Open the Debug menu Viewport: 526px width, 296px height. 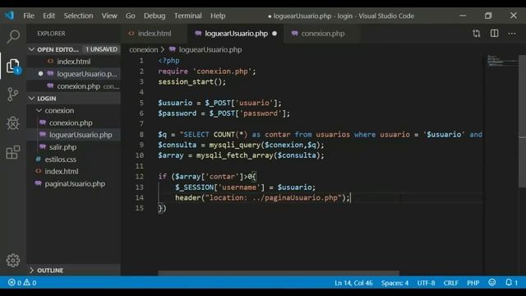click(155, 16)
